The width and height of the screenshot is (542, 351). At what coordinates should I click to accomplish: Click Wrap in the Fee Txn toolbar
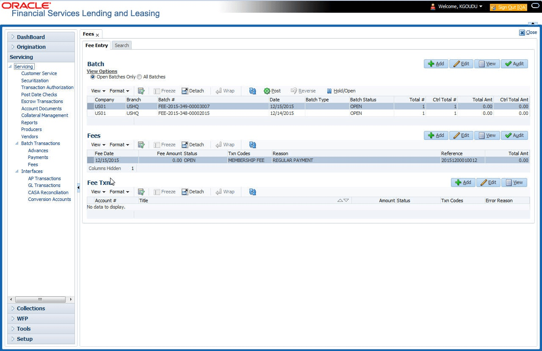click(x=225, y=192)
